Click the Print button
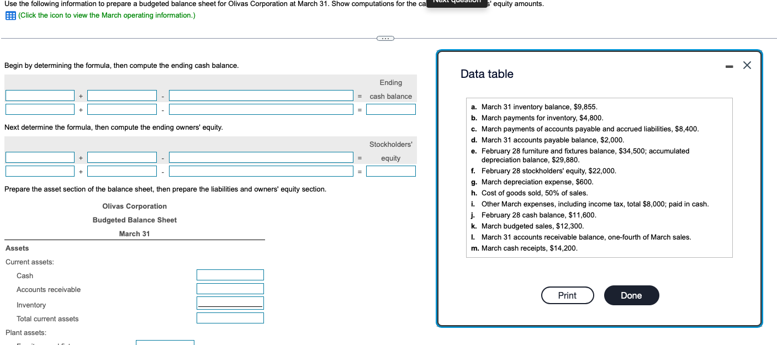Screen dimensions: 777x345 coord(567,295)
